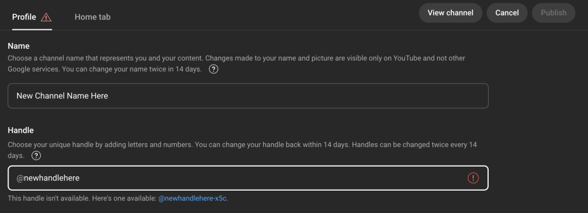Click the 'change your handle back within 14 days' sentence

coord(272,144)
